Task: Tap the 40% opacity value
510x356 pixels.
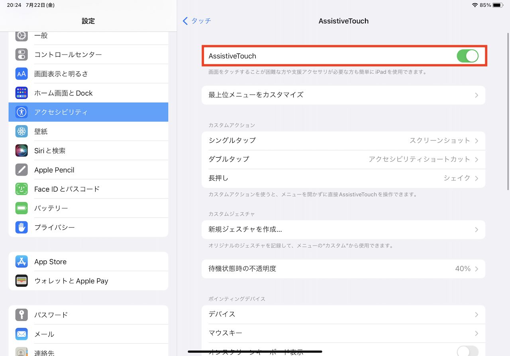Action: click(x=463, y=269)
